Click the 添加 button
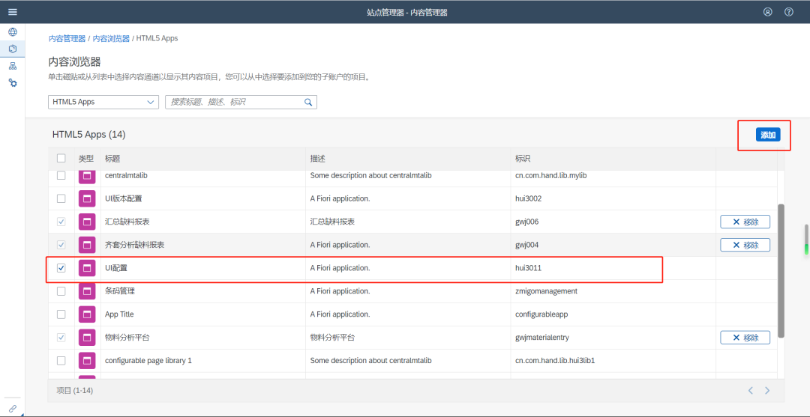This screenshot has width=810, height=417. pyautogui.click(x=768, y=135)
